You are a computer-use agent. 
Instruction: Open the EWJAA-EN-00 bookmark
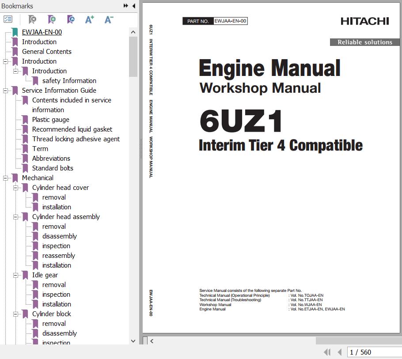42,32
